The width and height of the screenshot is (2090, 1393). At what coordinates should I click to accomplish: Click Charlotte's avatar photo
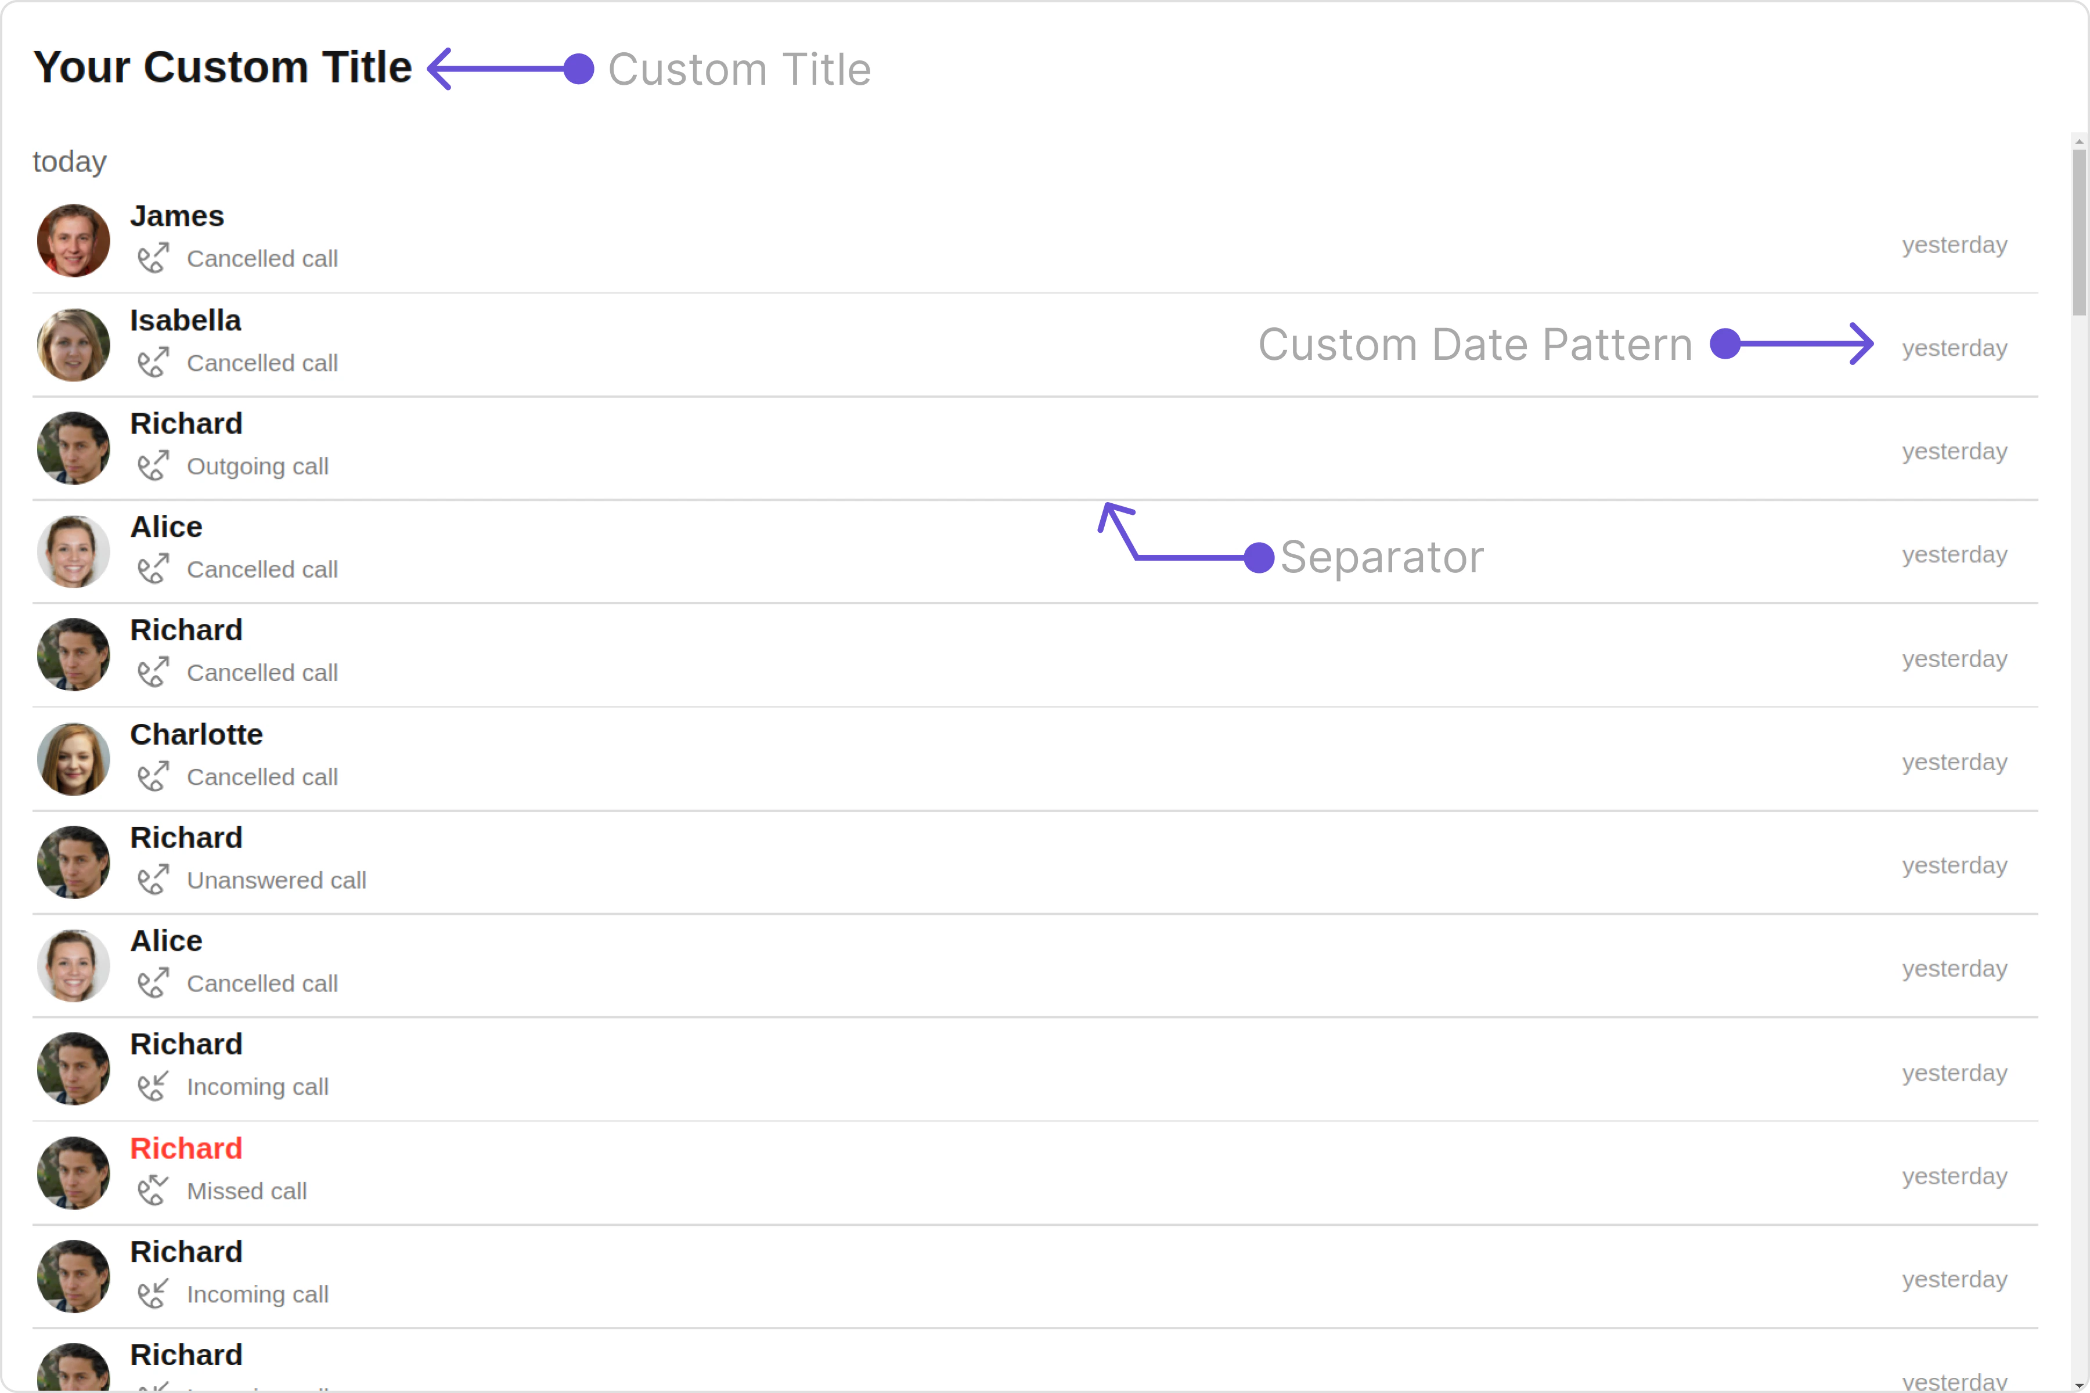(74, 759)
